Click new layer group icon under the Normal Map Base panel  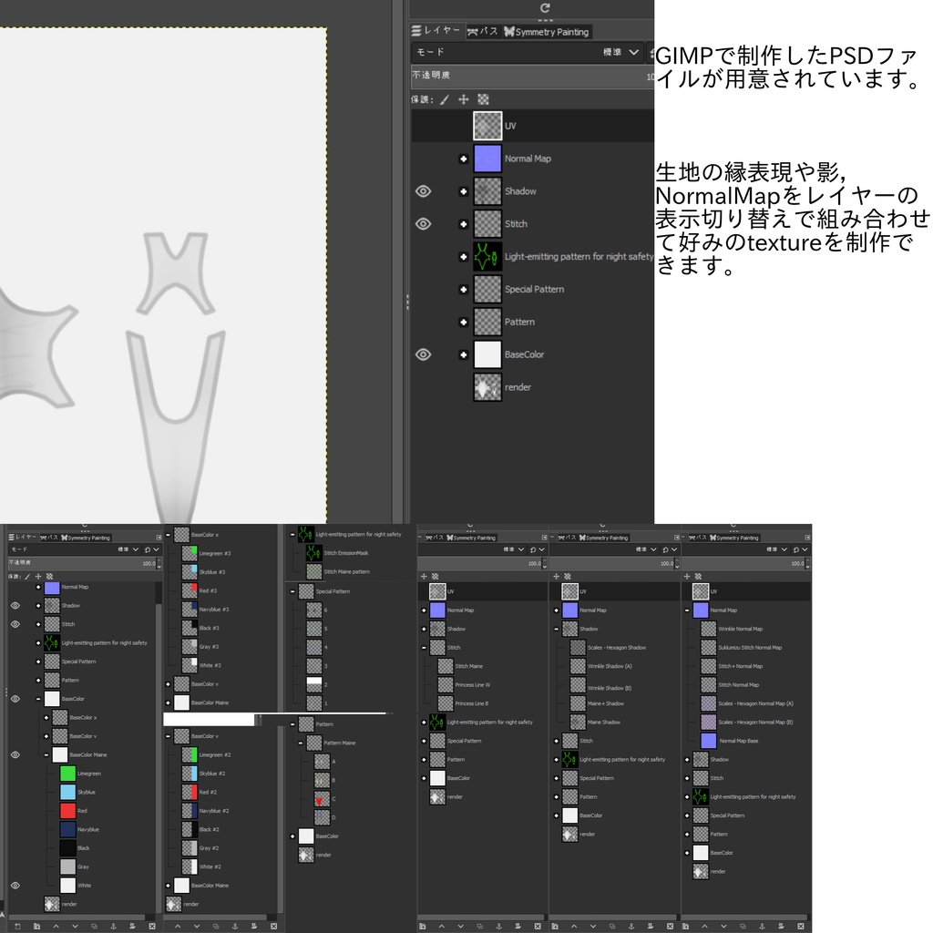[x=685, y=926]
